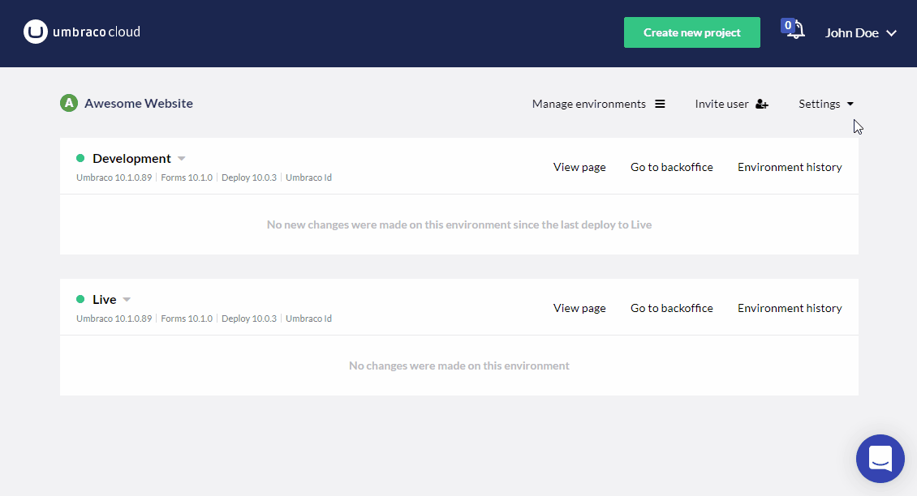Expand the John Doe account menu
The width and height of the screenshot is (917, 496).
[x=860, y=32]
